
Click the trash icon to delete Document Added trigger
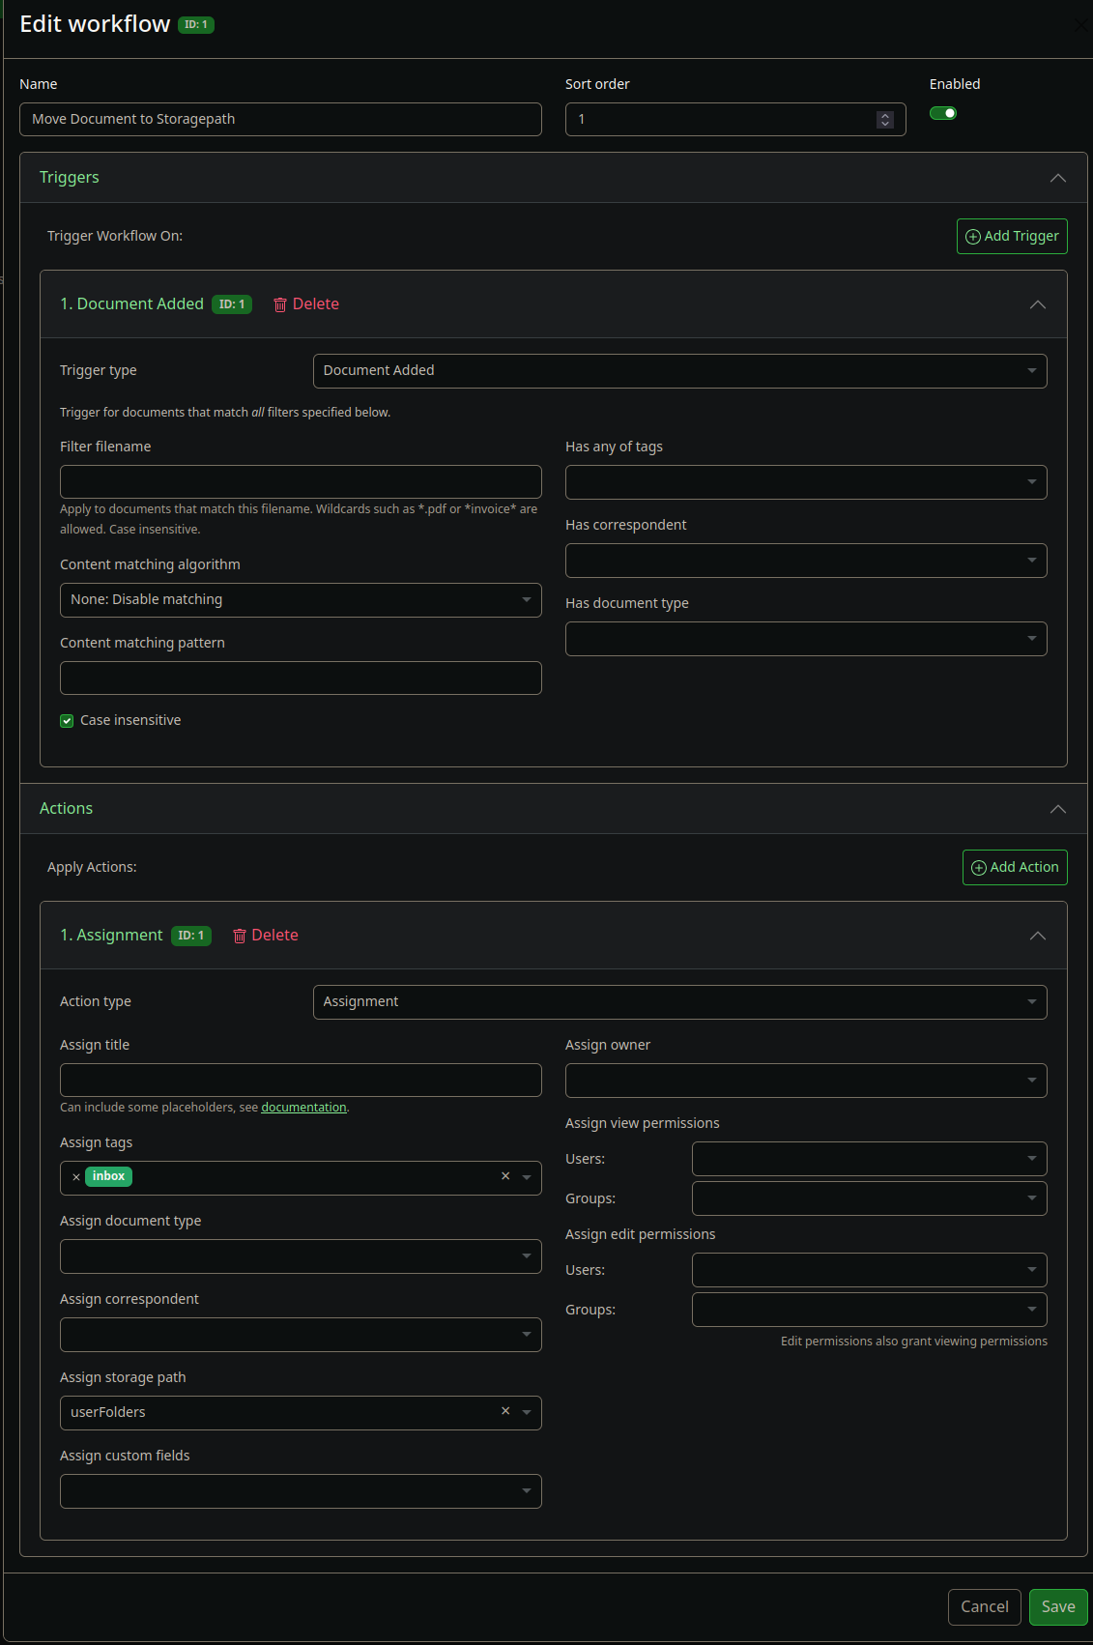point(280,304)
